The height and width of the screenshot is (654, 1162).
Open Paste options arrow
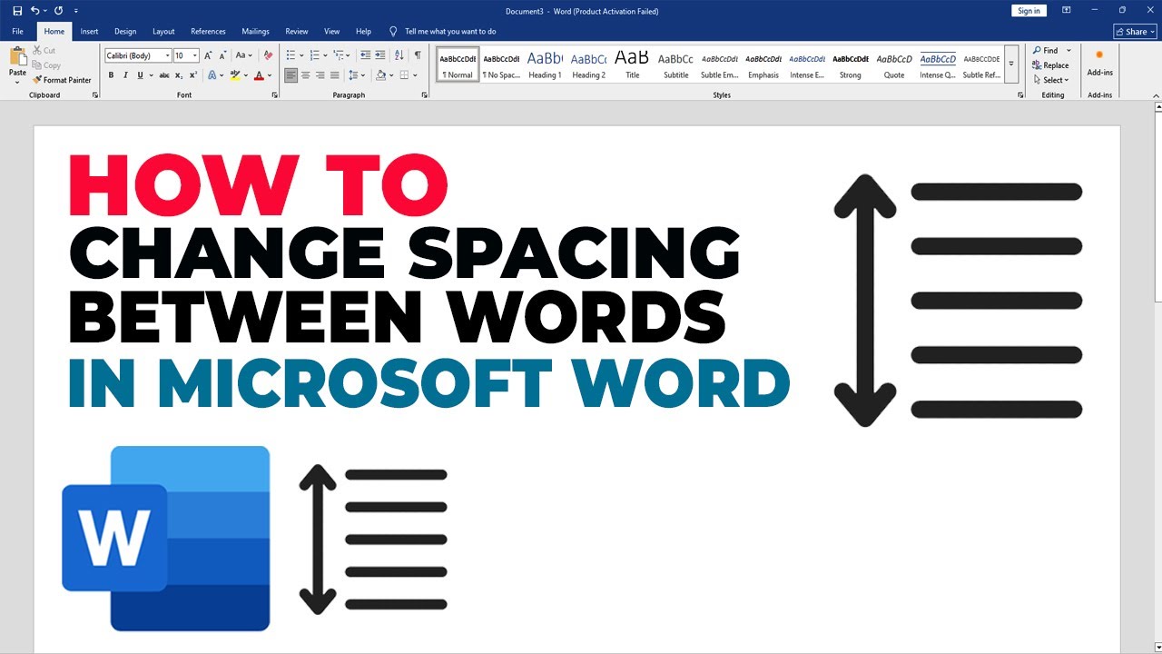pyautogui.click(x=17, y=82)
